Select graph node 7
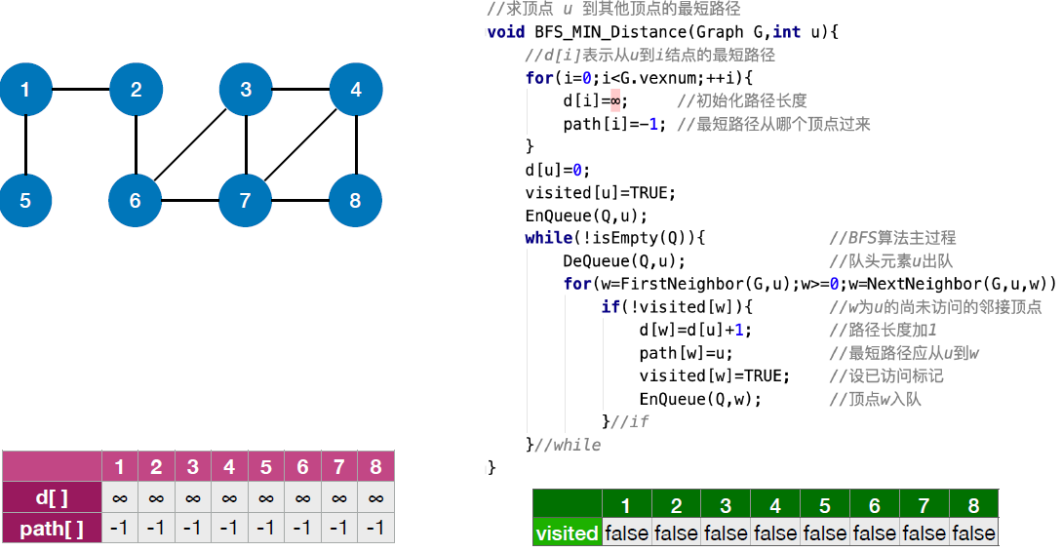Image resolution: width=1062 pixels, height=552 pixels. (x=245, y=201)
